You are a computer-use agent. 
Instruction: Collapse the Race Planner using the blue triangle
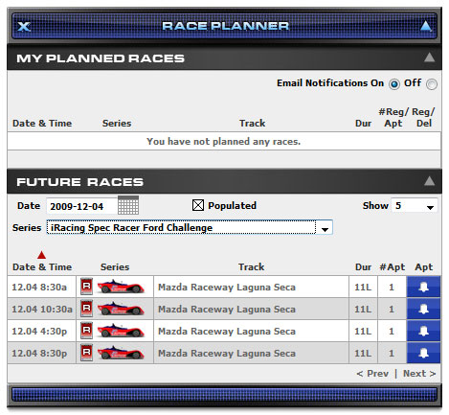pyautogui.click(x=426, y=26)
